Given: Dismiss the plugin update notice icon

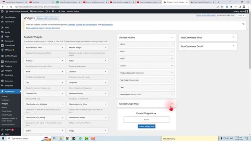Looking at the screenshot, I should pyautogui.click(x=243, y=23).
